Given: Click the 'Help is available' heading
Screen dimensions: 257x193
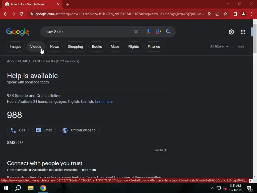Looking at the screenshot, I should (32, 76).
